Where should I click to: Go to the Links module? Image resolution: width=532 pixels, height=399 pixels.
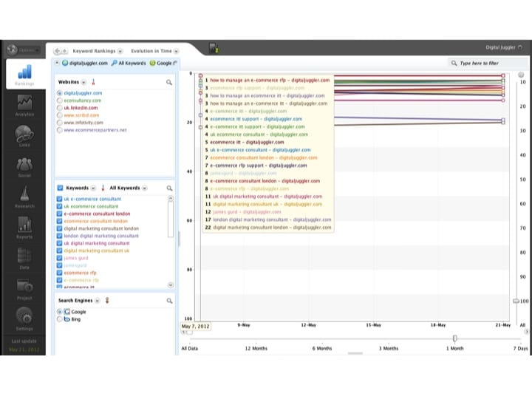pos(24,135)
